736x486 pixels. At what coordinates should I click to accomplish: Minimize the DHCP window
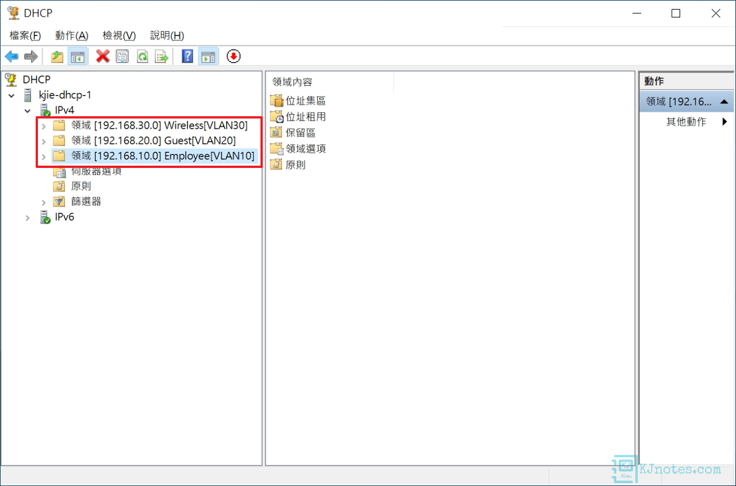pos(637,13)
